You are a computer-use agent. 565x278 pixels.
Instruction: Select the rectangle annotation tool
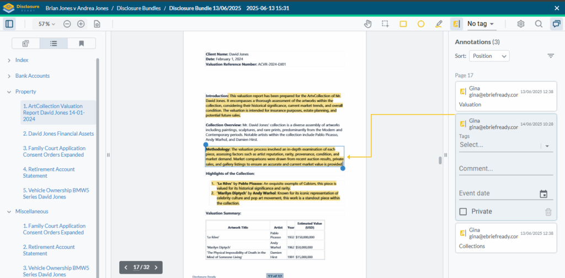click(x=403, y=24)
